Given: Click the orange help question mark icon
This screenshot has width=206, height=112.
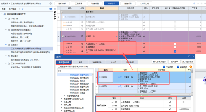Looking at the screenshot, I should tap(191, 67).
